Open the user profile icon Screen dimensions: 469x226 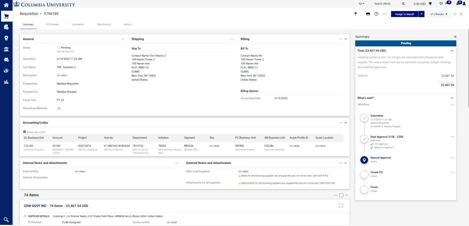pyautogui.click(x=464, y=4)
